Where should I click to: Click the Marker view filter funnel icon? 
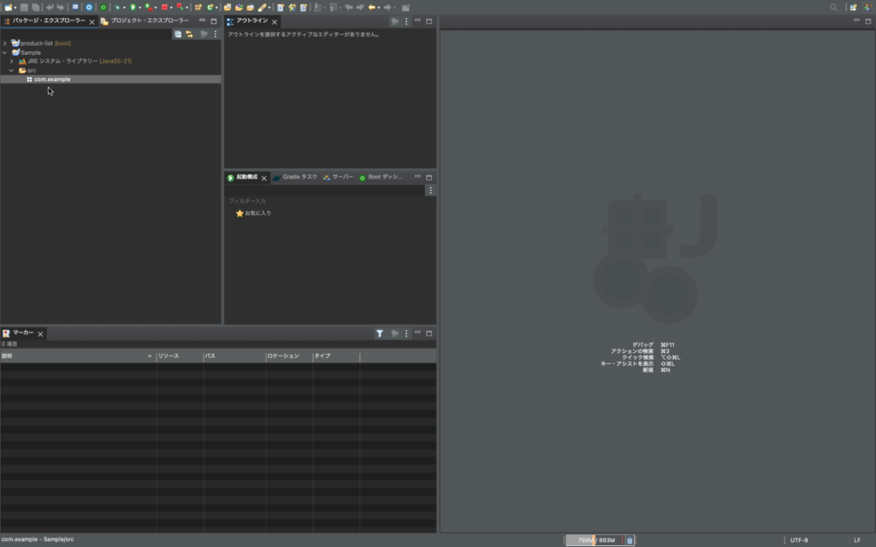click(379, 333)
